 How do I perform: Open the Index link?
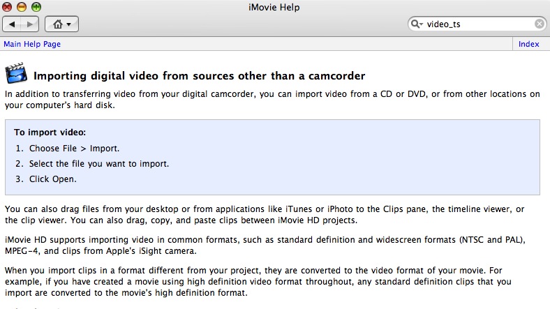tap(528, 44)
